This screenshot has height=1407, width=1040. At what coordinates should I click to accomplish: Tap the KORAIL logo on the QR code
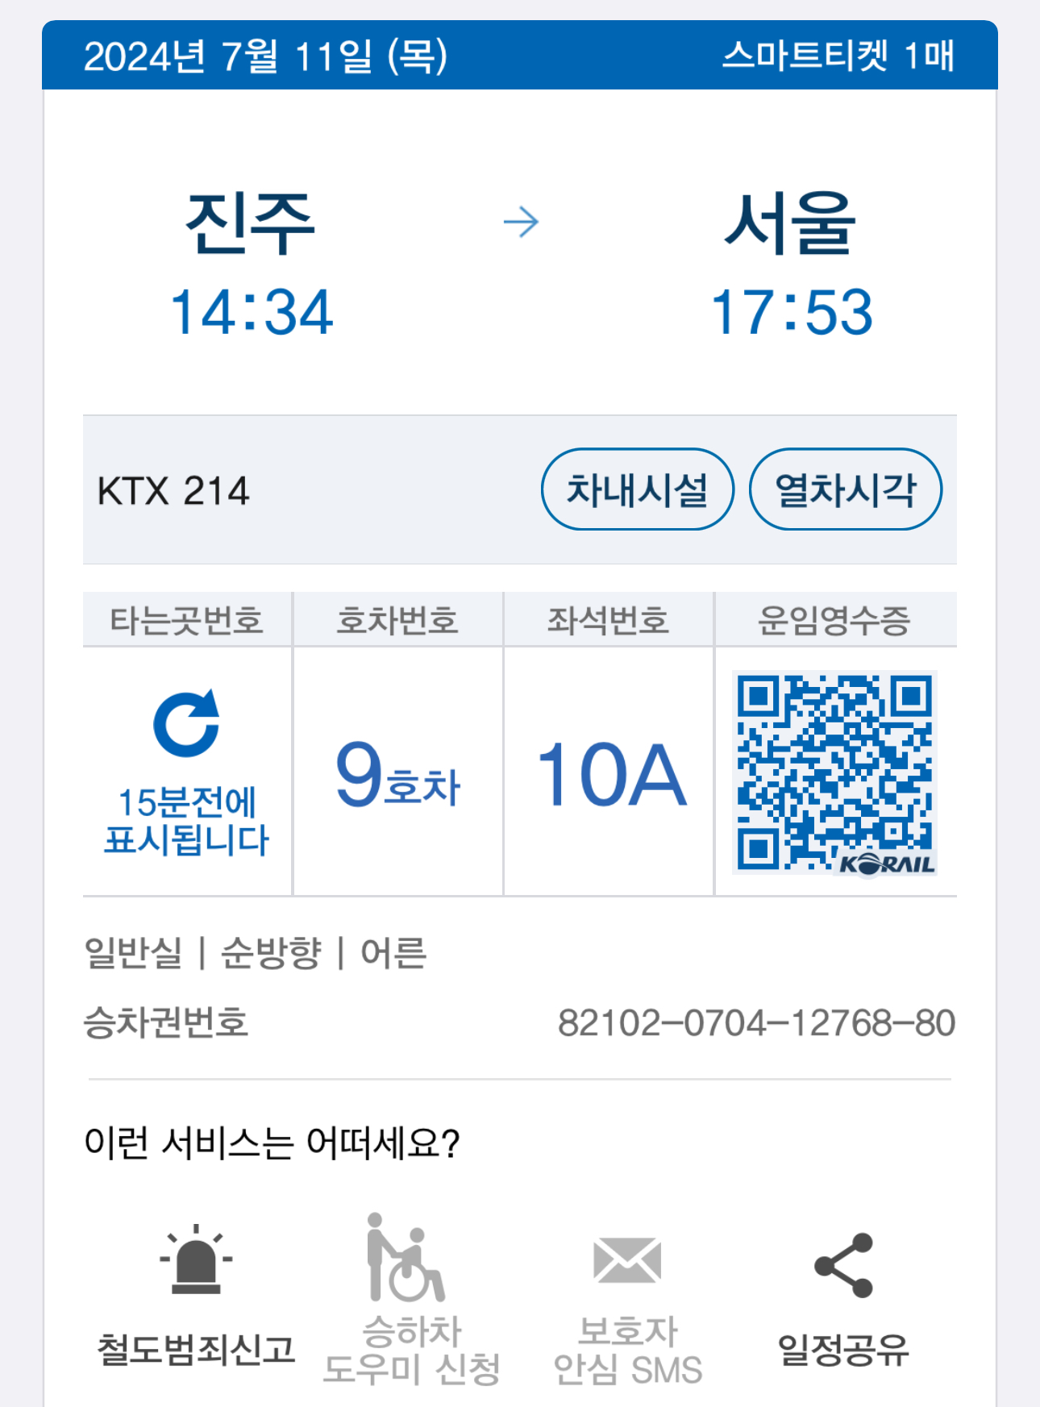coord(887,864)
